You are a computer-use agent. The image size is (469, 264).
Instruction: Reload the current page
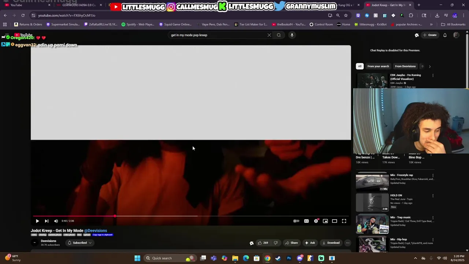click(23, 15)
